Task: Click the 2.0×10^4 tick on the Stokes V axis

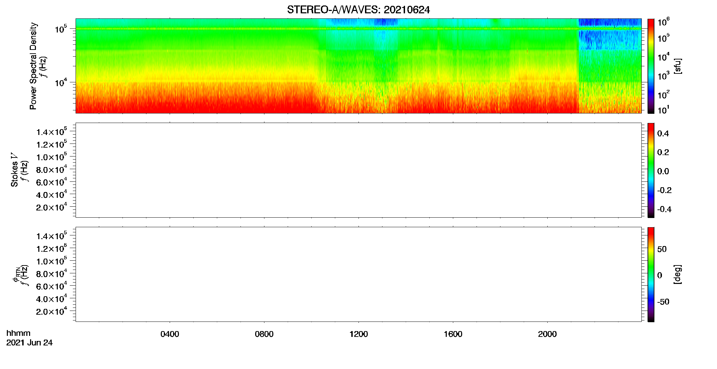Action: coord(52,207)
